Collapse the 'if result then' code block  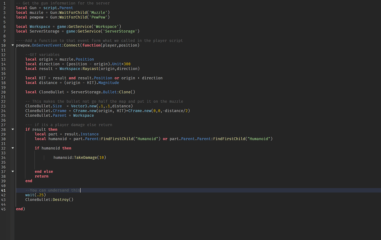pos(12,129)
